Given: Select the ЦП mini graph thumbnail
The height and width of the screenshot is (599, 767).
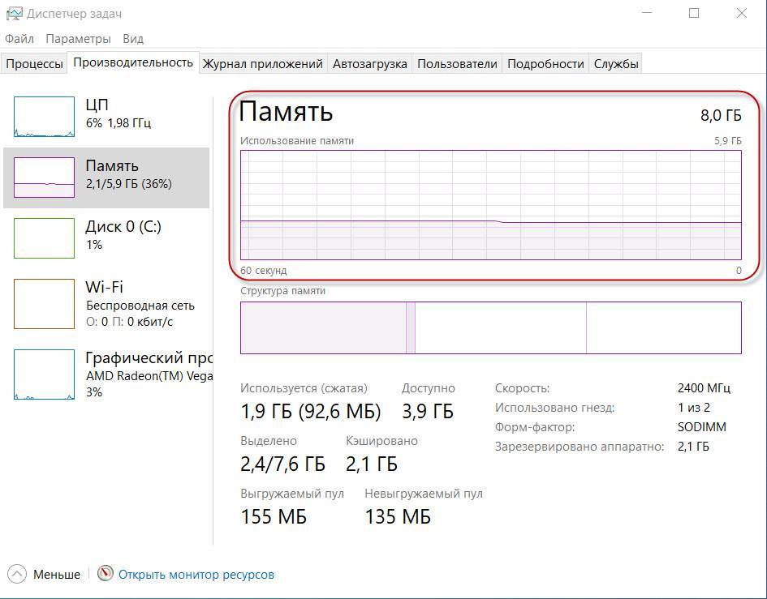Looking at the screenshot, I should (x=44, y=117).
